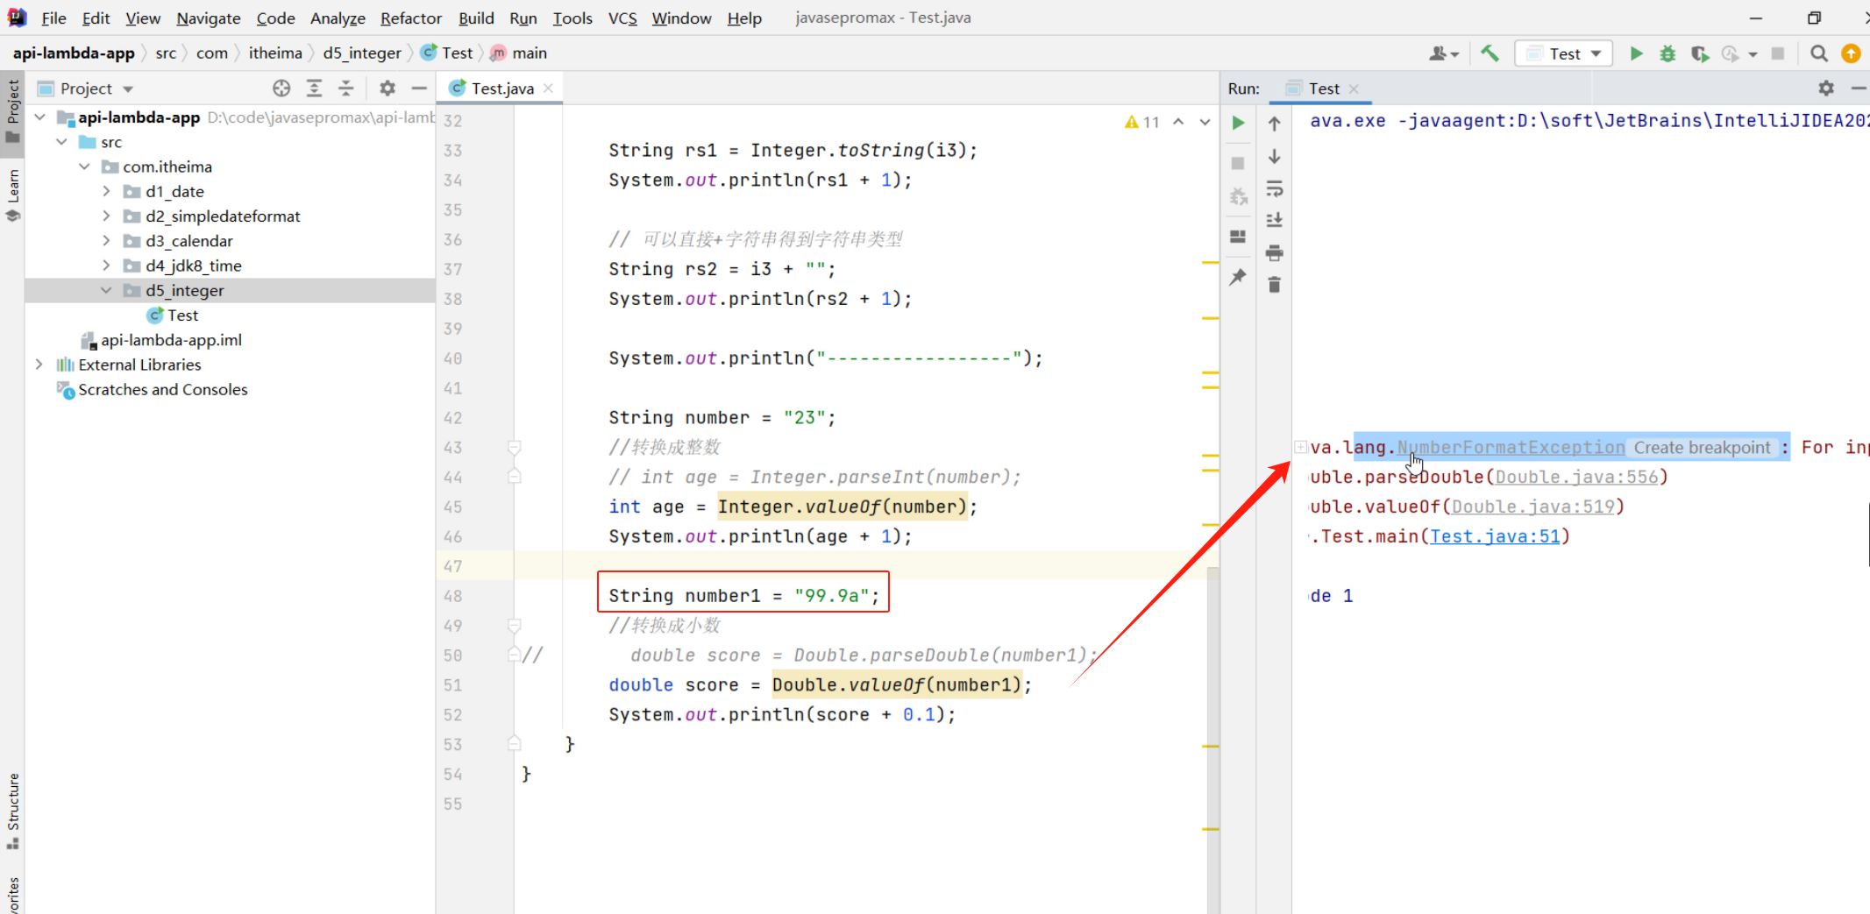Open the Double.java:556 link
Viewport: 1870px width, 914px height.
click(1576, 477)
